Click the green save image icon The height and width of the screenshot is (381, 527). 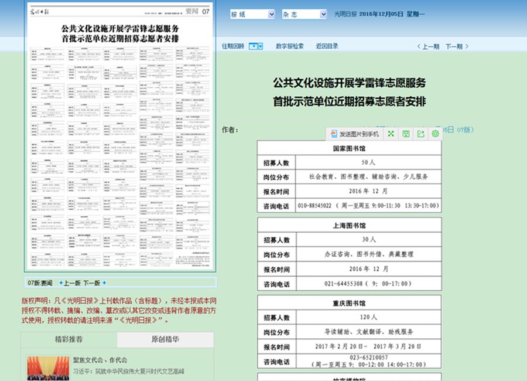(x=406, y=134)
